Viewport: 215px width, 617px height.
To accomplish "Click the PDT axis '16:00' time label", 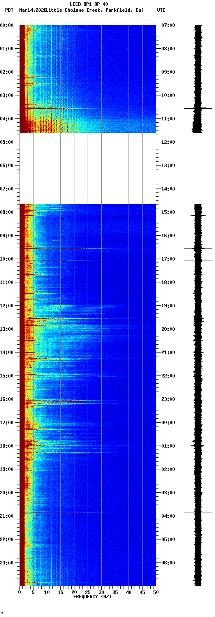I will 7,399.
